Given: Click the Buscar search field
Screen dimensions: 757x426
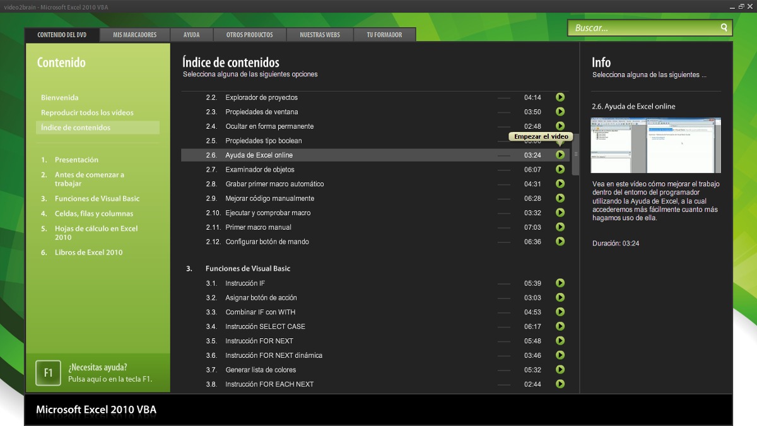Looking at the screenshot, I should [649, 28].
